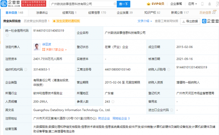Expand 文字介绍 section

pyautogui.click(x=145, y=21)
